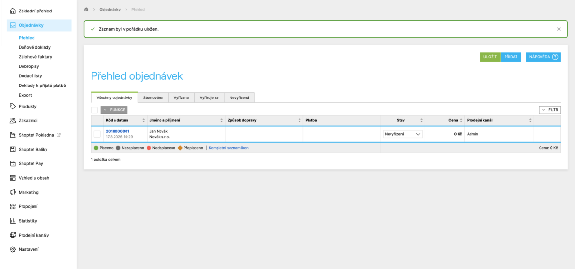Click the orange Přeplaceno status icon
This screenshot has height=269, width=575.
pos(180,148)
